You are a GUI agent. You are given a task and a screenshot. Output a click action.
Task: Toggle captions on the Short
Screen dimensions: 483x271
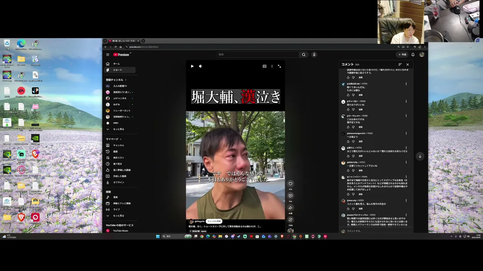point(265,66)
